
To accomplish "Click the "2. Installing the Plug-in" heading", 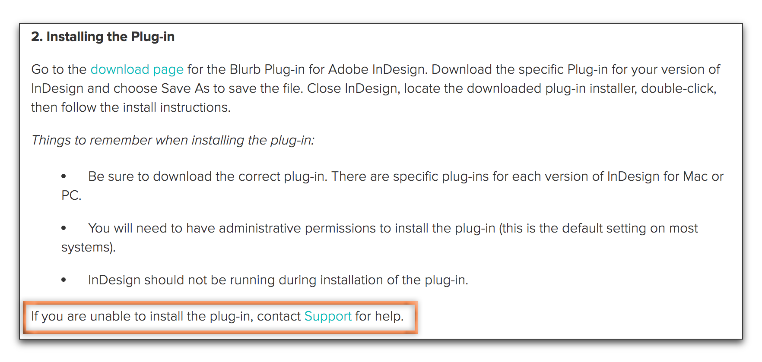I will [103, 37].
